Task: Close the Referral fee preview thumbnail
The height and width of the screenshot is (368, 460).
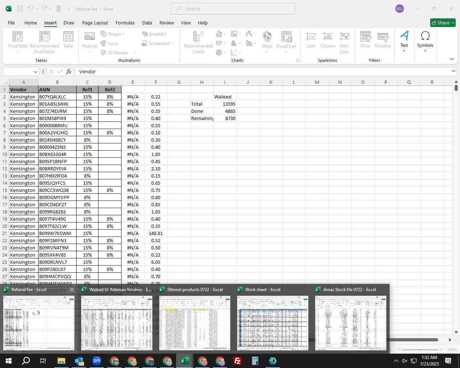Action: [x=72, y=289]
